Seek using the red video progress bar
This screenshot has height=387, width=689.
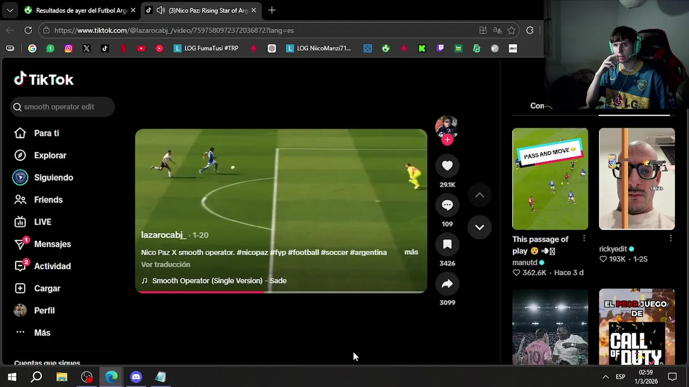pos(281,292)
